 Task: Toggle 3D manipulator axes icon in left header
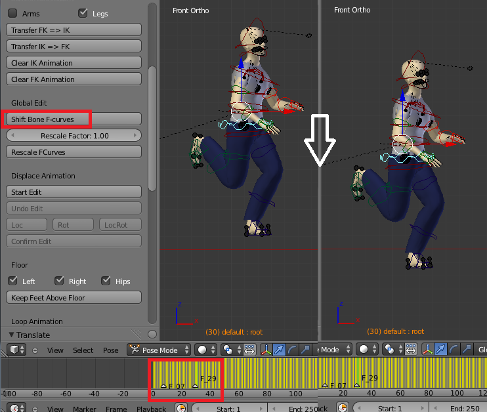267,350
